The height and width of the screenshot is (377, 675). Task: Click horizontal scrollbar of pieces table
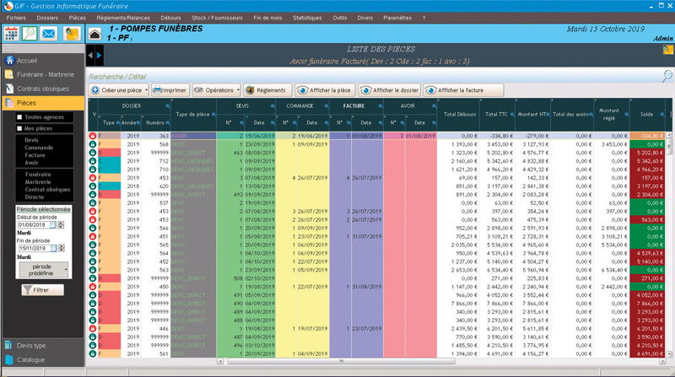click(341, 361)
